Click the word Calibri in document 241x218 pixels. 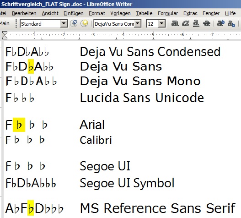(96, 140)
